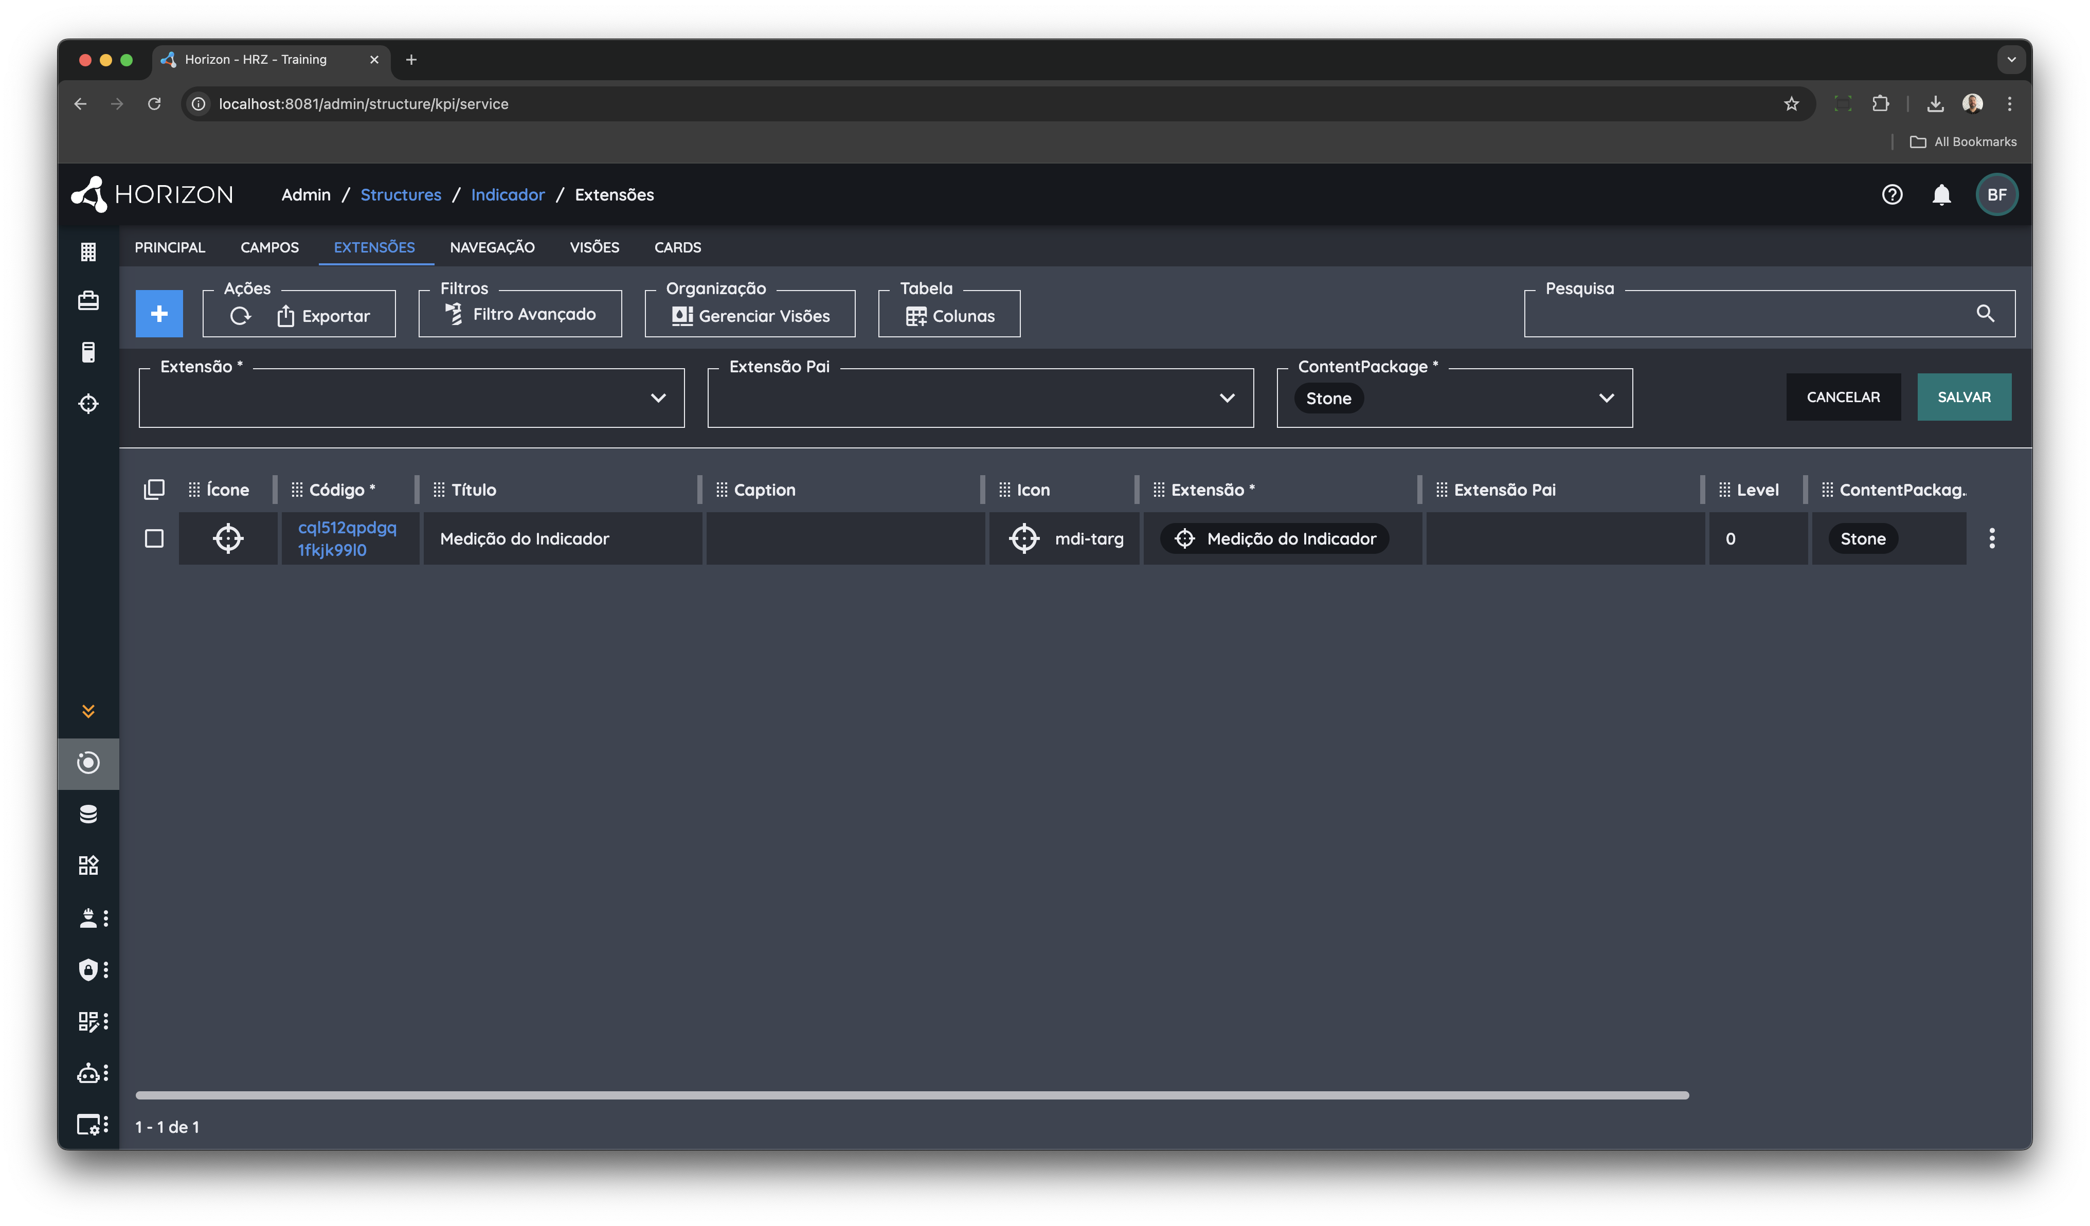2090x1226 pixels.
Task: Open the highlighted Structures circle icon in sidebar
Action: [88, 763]
